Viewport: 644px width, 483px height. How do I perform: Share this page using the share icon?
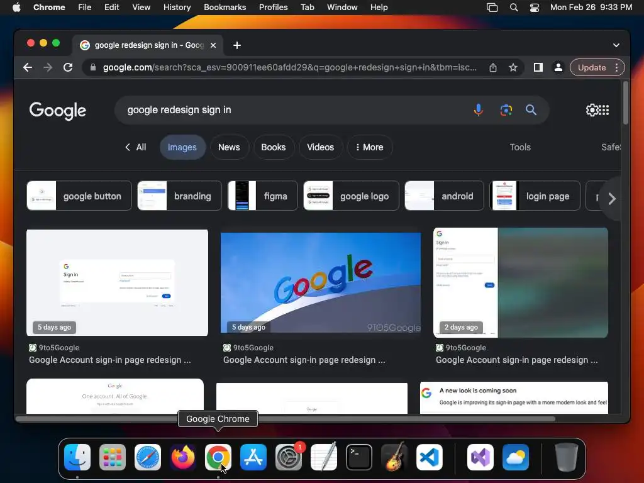pos(493,67)
